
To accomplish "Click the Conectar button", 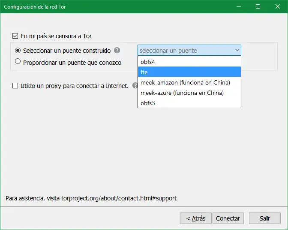I will point(228,218).
